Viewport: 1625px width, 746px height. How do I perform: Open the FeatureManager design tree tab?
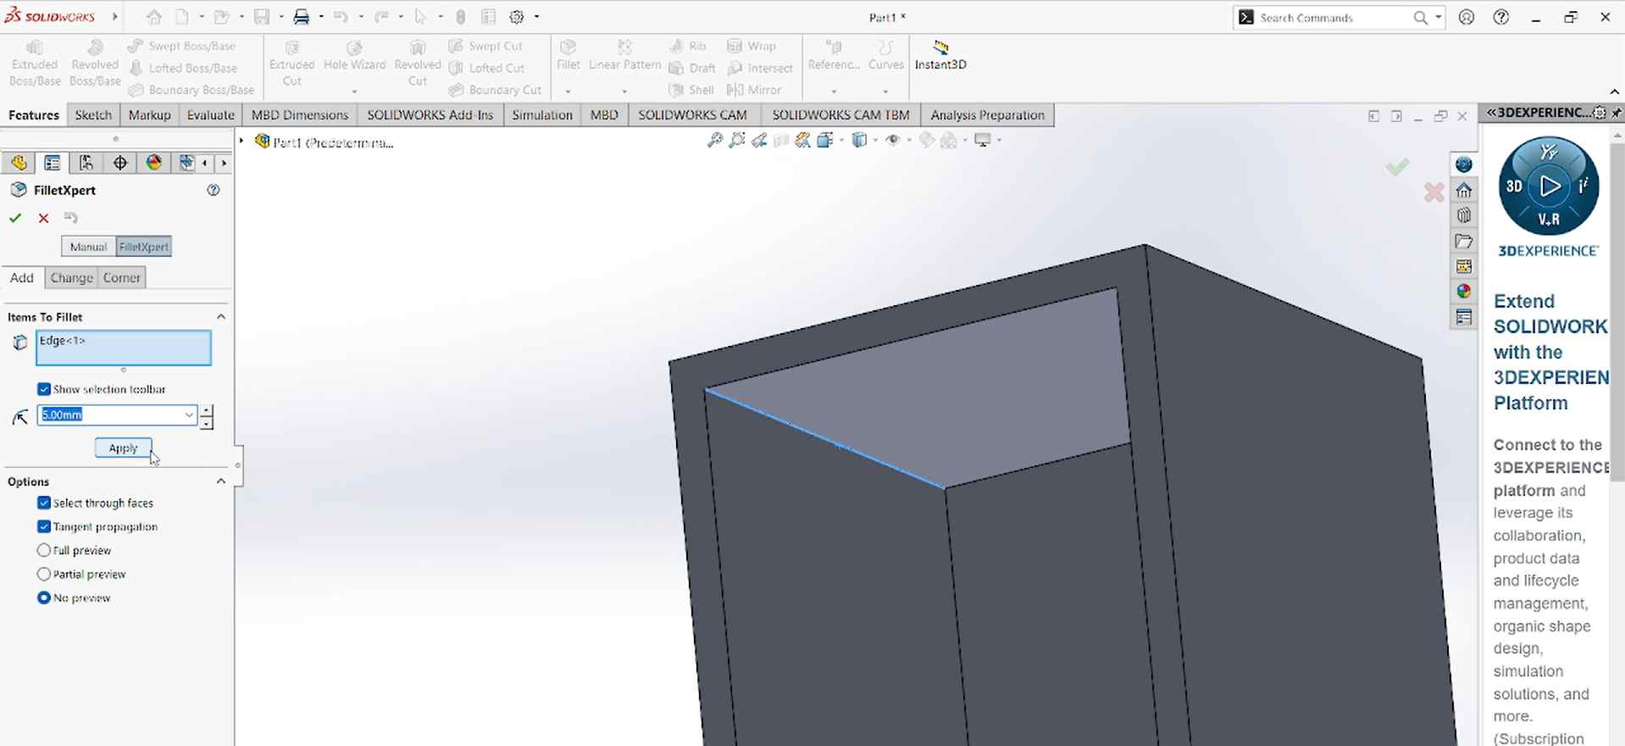(x=19, y=163)
